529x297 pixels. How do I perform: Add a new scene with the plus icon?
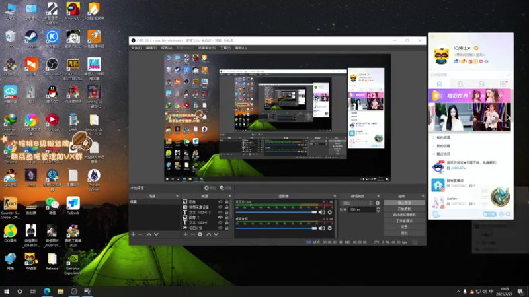point(133,234)
